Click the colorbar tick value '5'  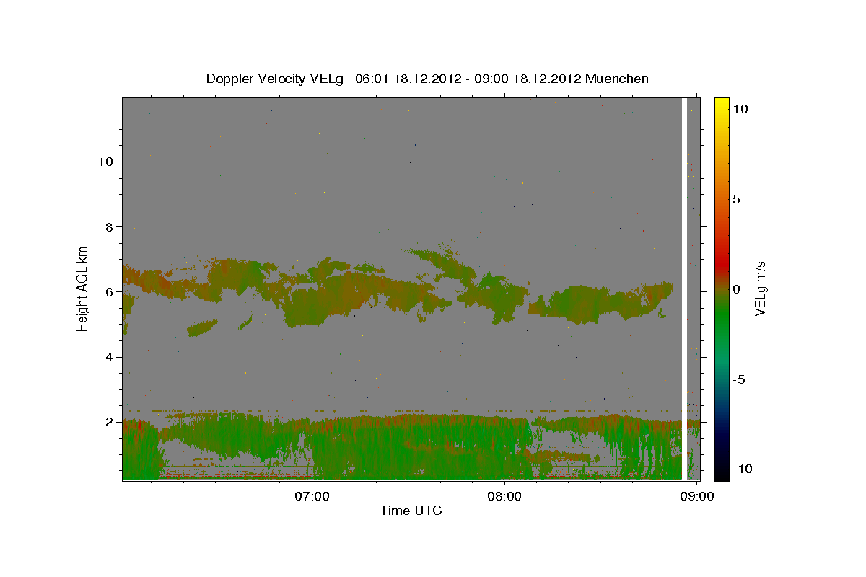pyautogui.click(x=736, y=199)
